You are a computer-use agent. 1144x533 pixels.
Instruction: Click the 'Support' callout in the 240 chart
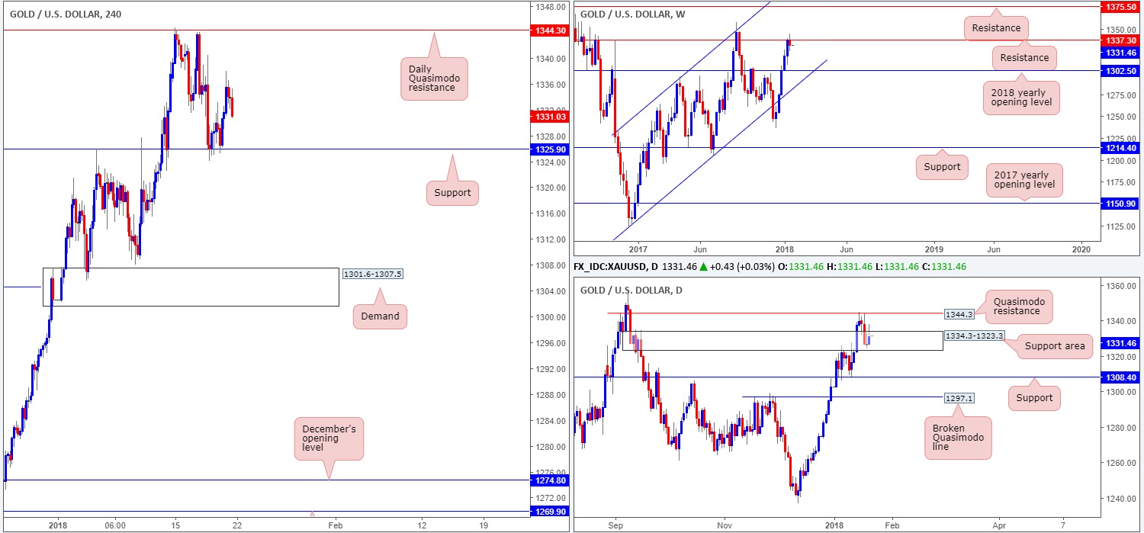(452, 193)
